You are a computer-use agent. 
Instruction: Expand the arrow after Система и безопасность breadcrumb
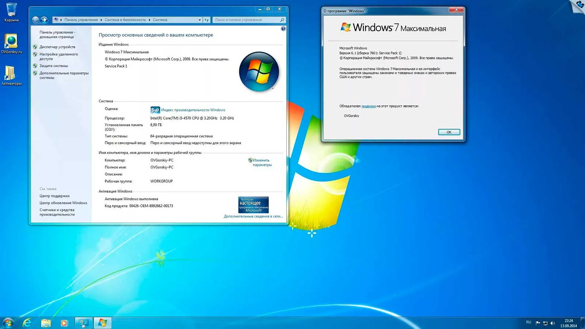click(150, 20)
